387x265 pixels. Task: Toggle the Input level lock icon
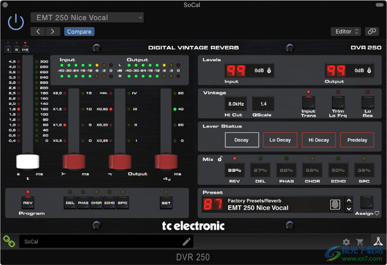pos(269,71)
